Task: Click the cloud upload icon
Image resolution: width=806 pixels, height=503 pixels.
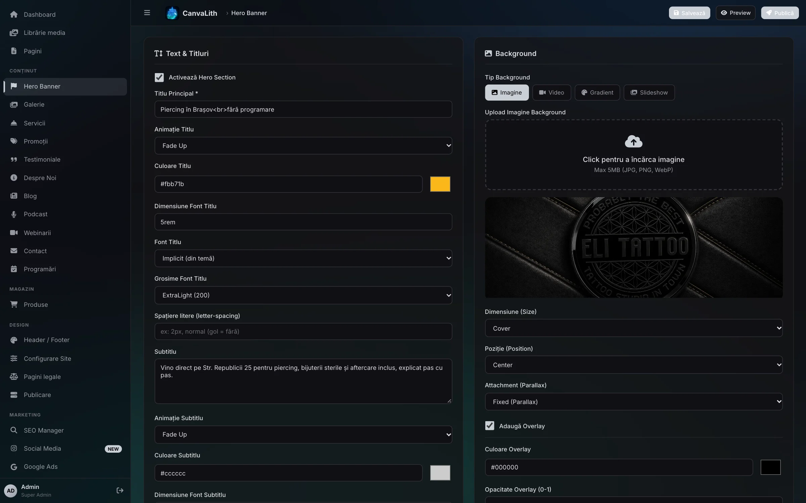Action: [x=633, y=142]
